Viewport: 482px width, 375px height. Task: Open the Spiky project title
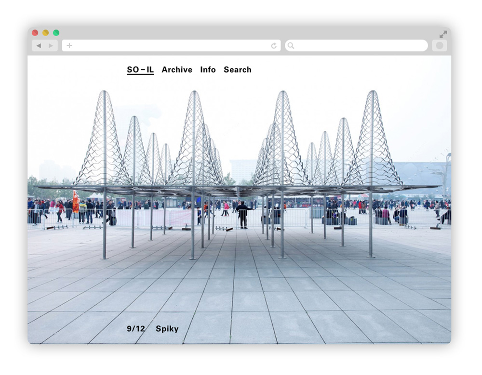167,329
